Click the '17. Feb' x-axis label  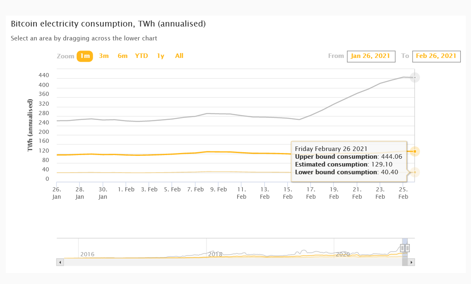(311, 193)
